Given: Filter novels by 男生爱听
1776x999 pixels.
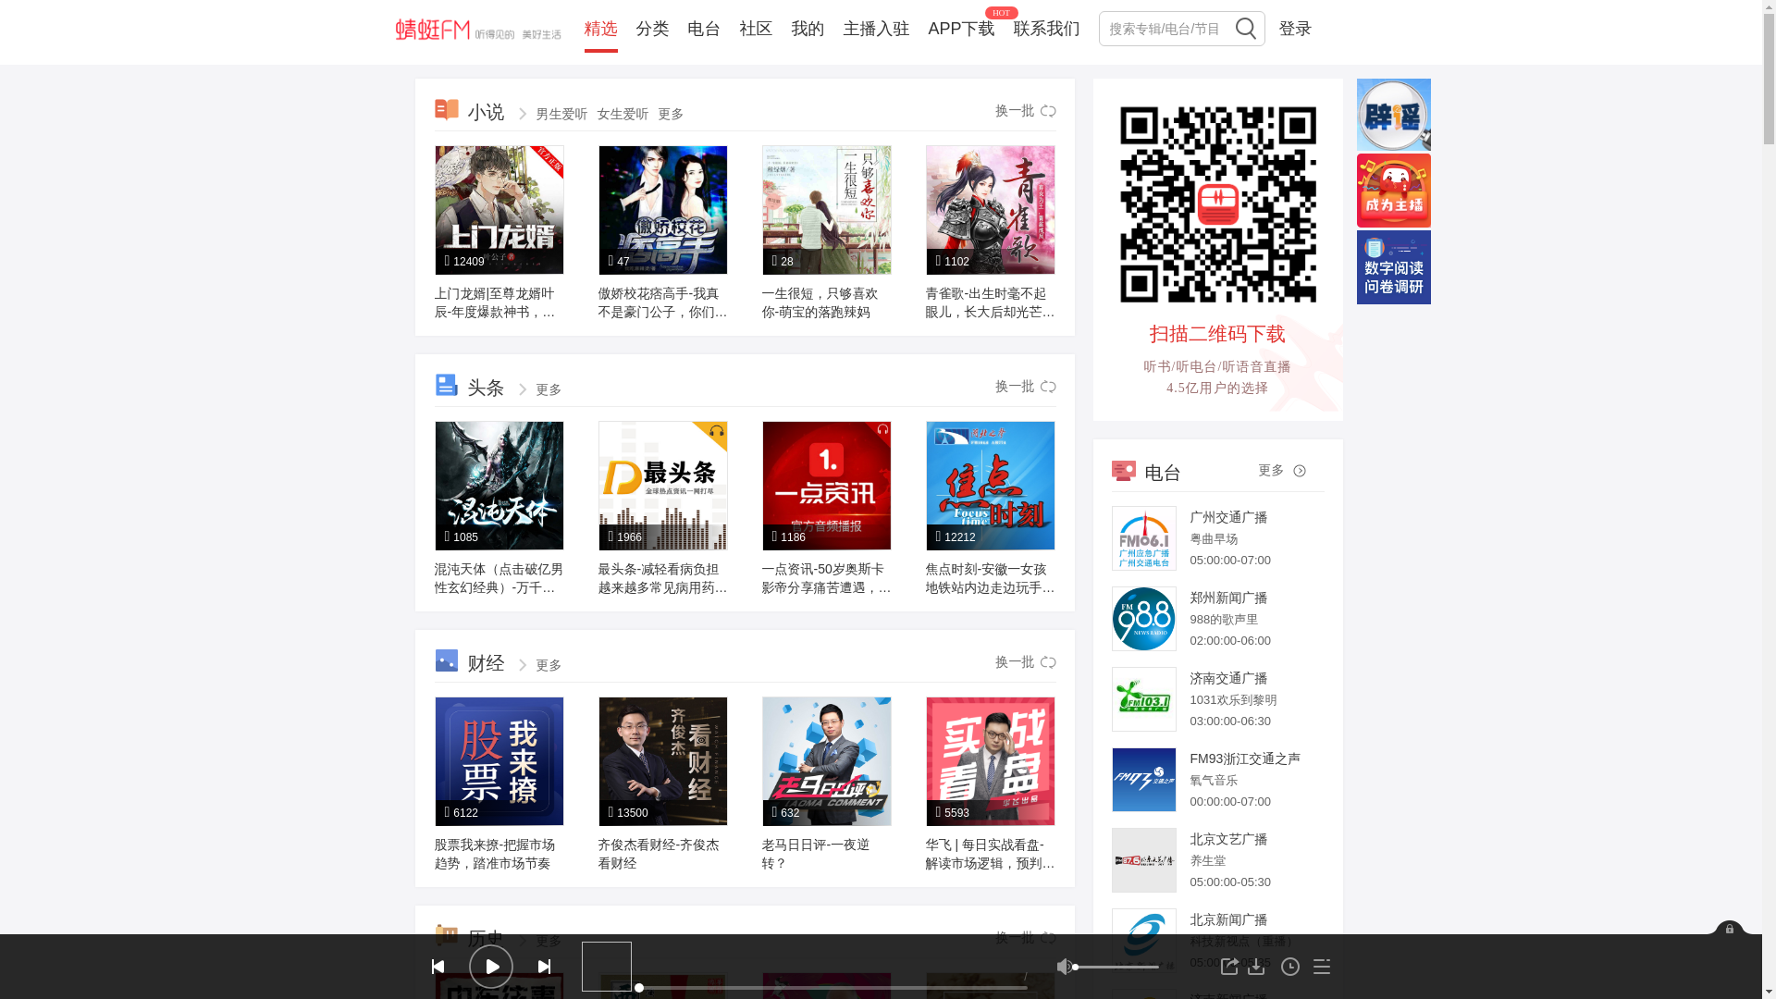Looking at the screenshot, I should point(561,115).
